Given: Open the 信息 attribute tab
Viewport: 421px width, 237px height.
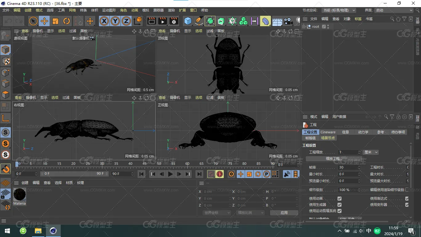Looking at the screenshot, I should click(x=345, y=132).
